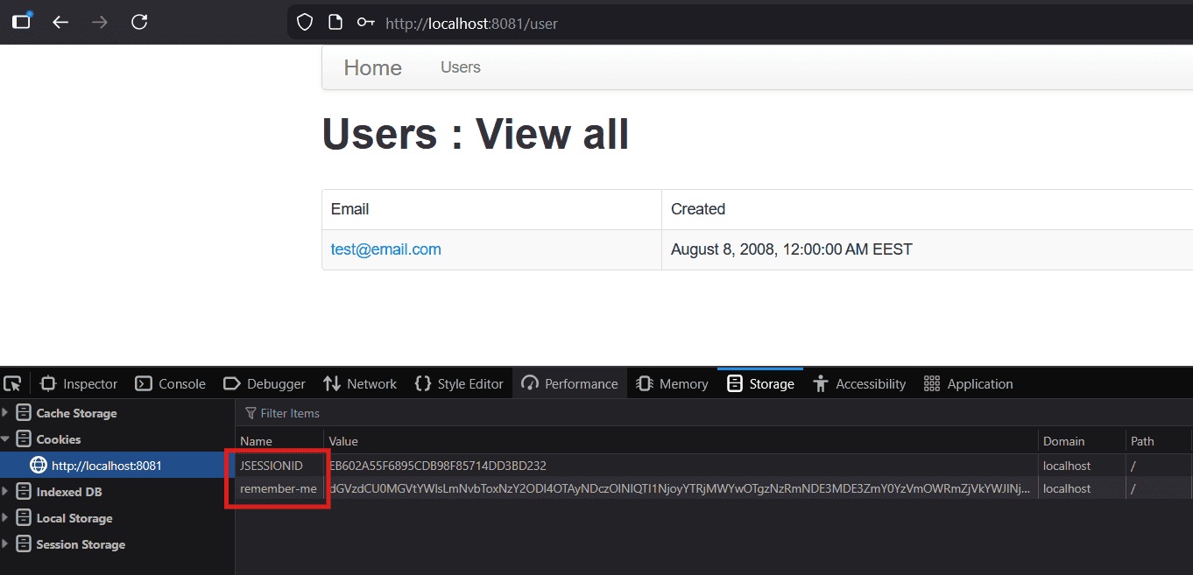1193x575 pixels.
Task: Reload the page with the refresh icon
Action: pos(139,23)
